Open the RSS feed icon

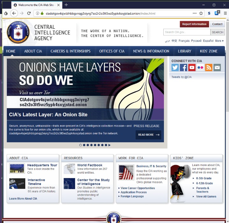[209, 68]
